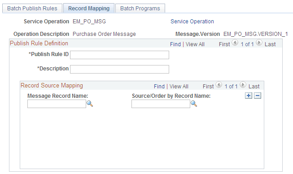This screenshot has height=174, width=293.
Task: Open lookup for Source/Order by Record Name
Action: (x=194, y=104)
